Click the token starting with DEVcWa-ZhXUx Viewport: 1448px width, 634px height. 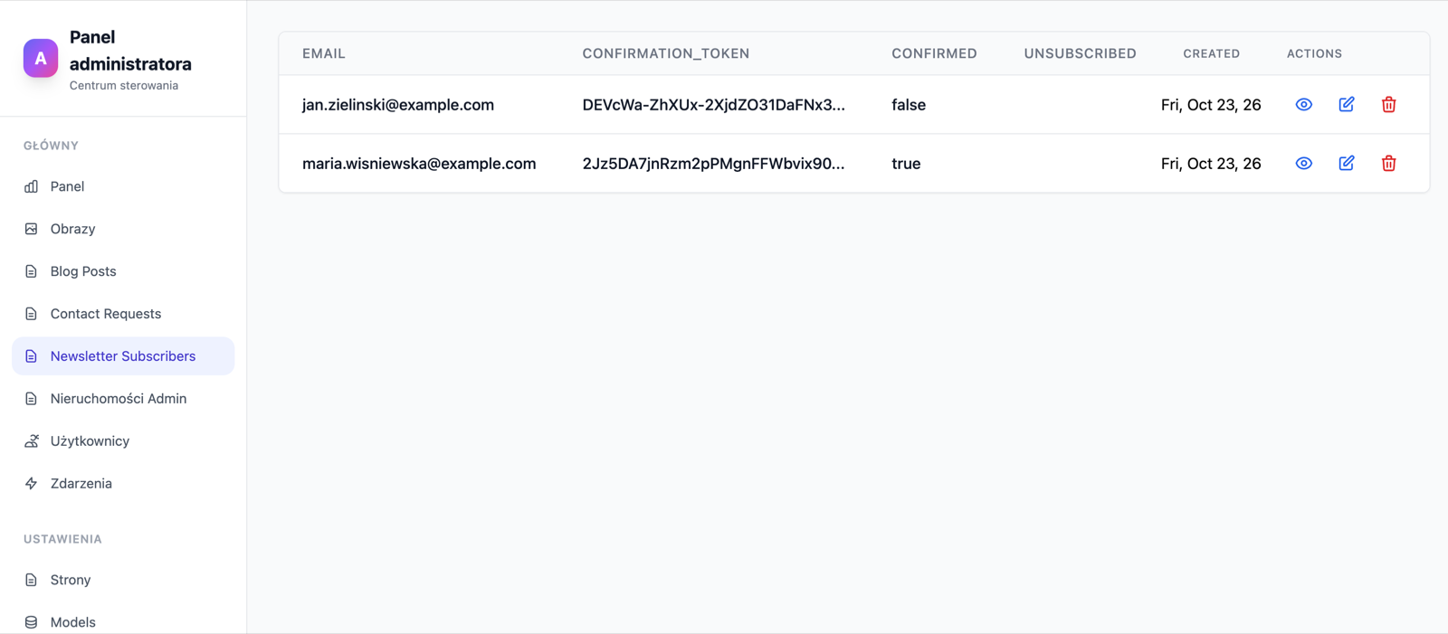tap(714, 105)
